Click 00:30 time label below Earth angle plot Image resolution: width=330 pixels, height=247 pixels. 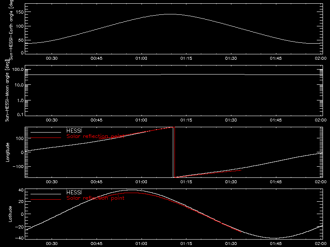coord(52,58)
